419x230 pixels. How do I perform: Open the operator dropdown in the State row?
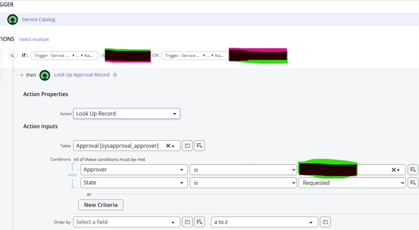pyautogui.click(x=243, y=183)
